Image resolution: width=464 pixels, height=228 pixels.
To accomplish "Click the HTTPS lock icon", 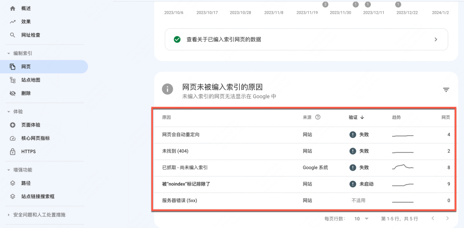I will coord(12,152).
